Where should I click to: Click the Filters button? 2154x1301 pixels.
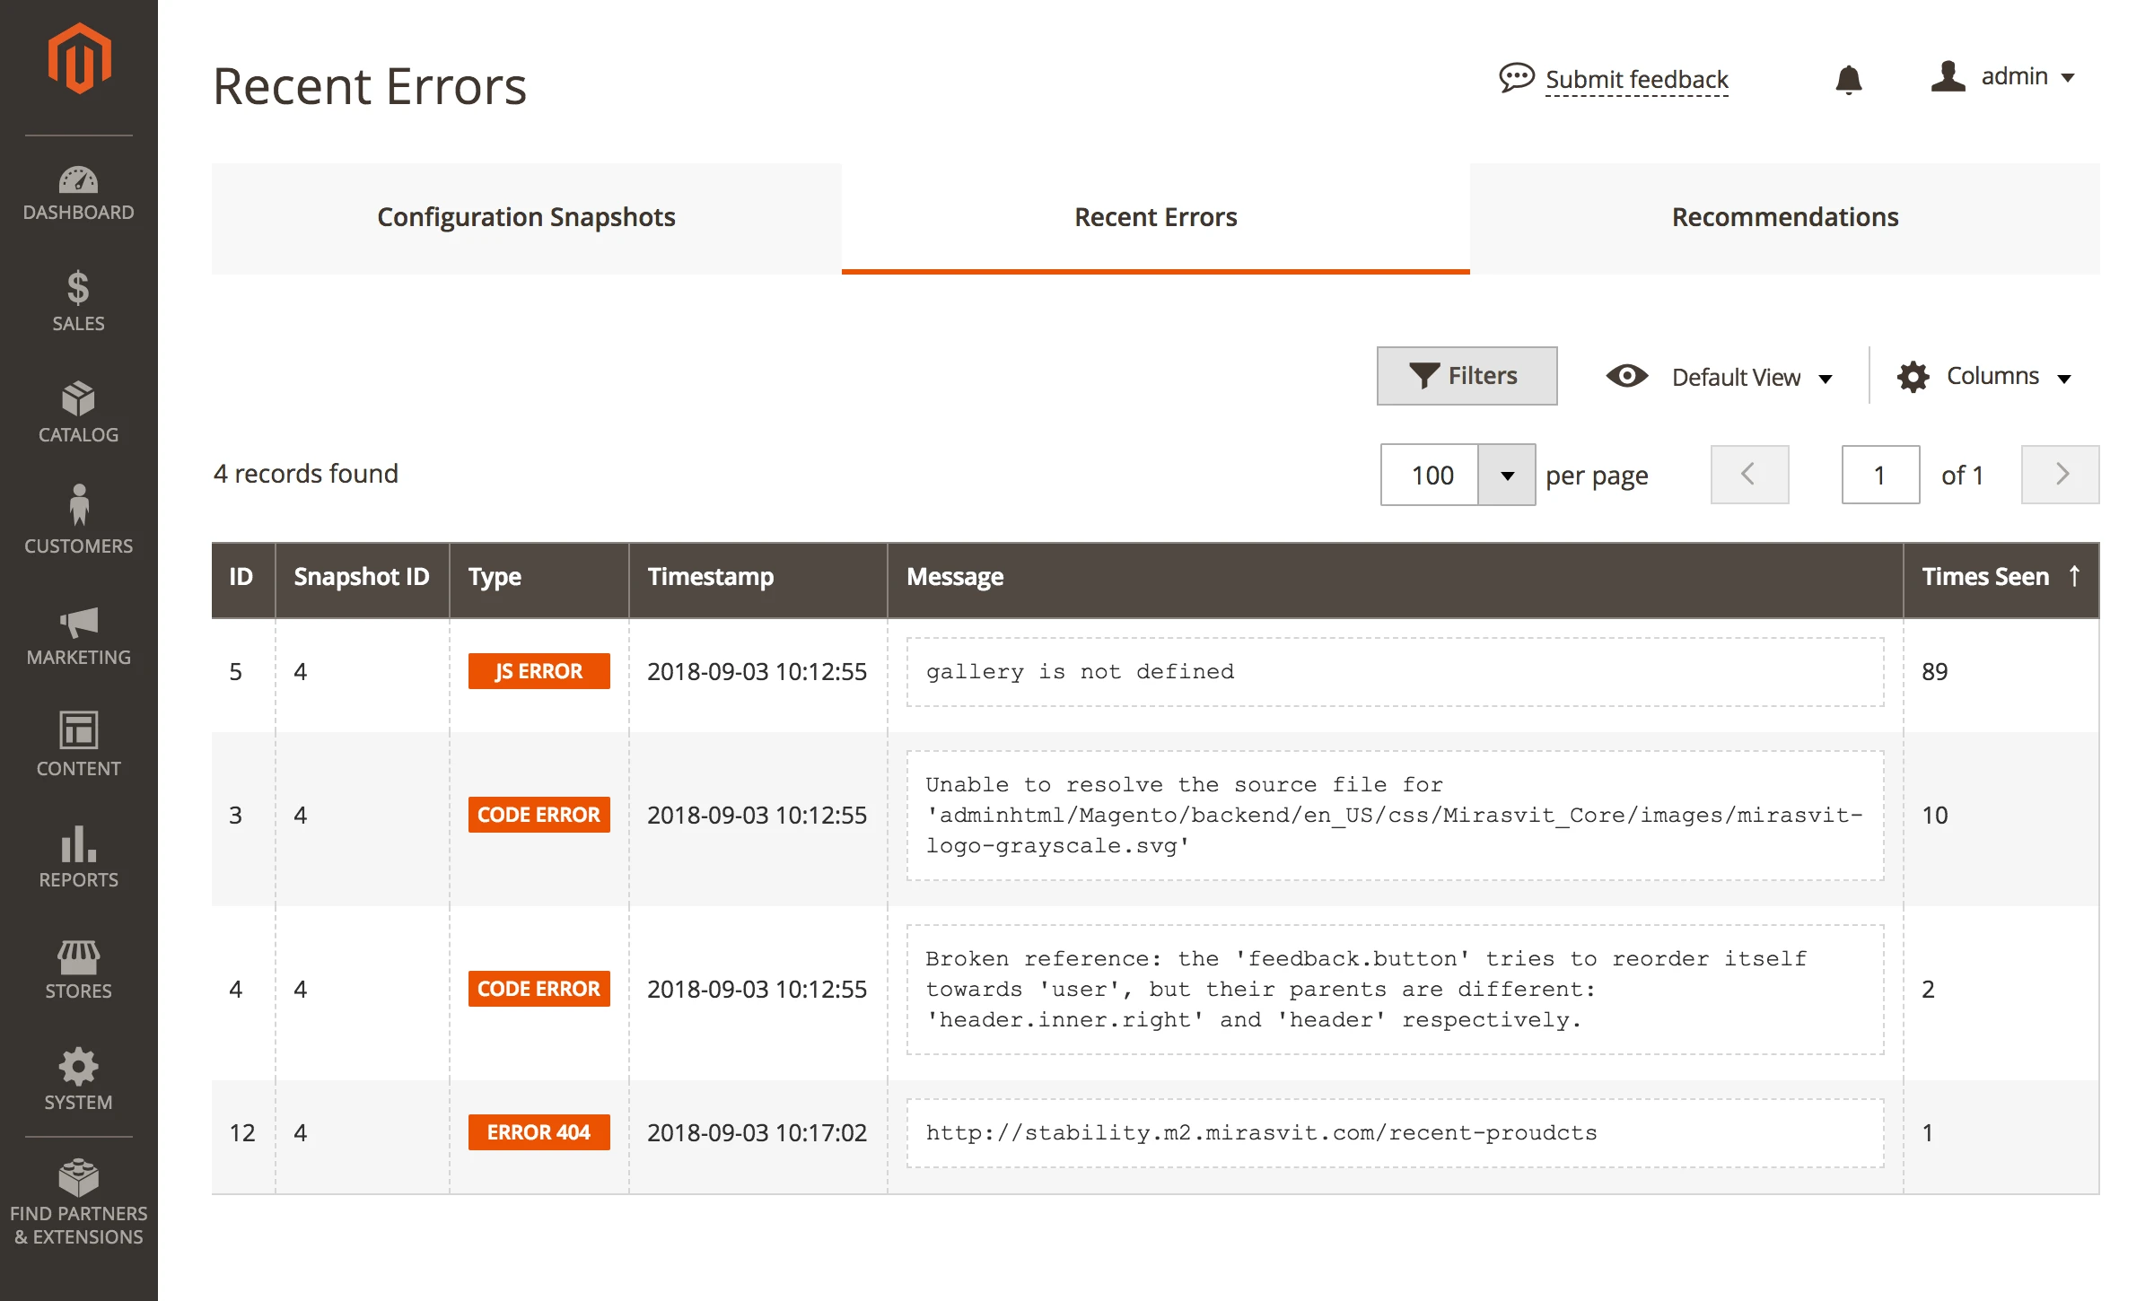point(1467,376)
